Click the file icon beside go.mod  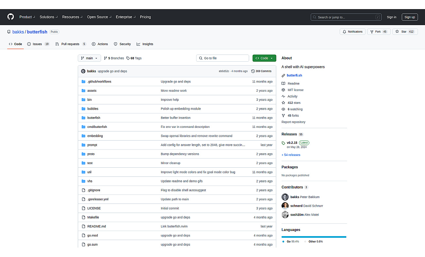point(83,235)
